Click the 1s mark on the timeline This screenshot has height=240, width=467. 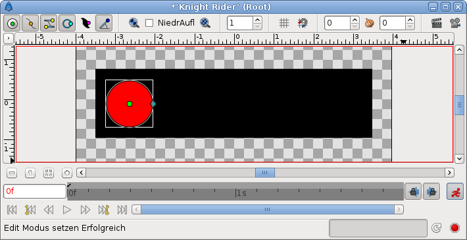[241, 193]
